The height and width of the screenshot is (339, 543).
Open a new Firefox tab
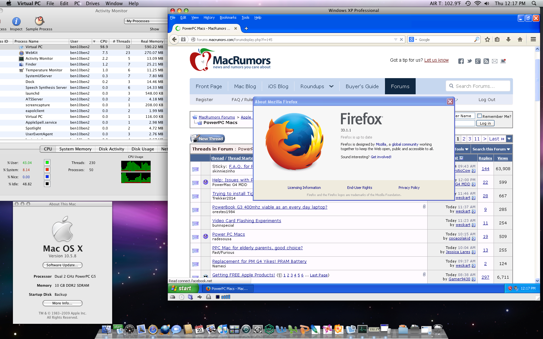[x=246, y=28]
